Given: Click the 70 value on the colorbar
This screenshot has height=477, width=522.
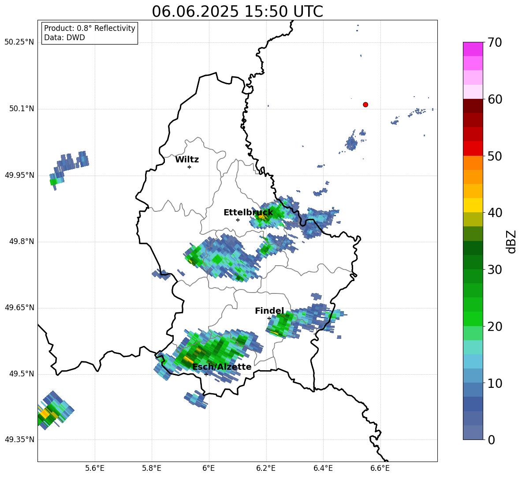Looking at the screenshot, I should (x=495, y=43).
